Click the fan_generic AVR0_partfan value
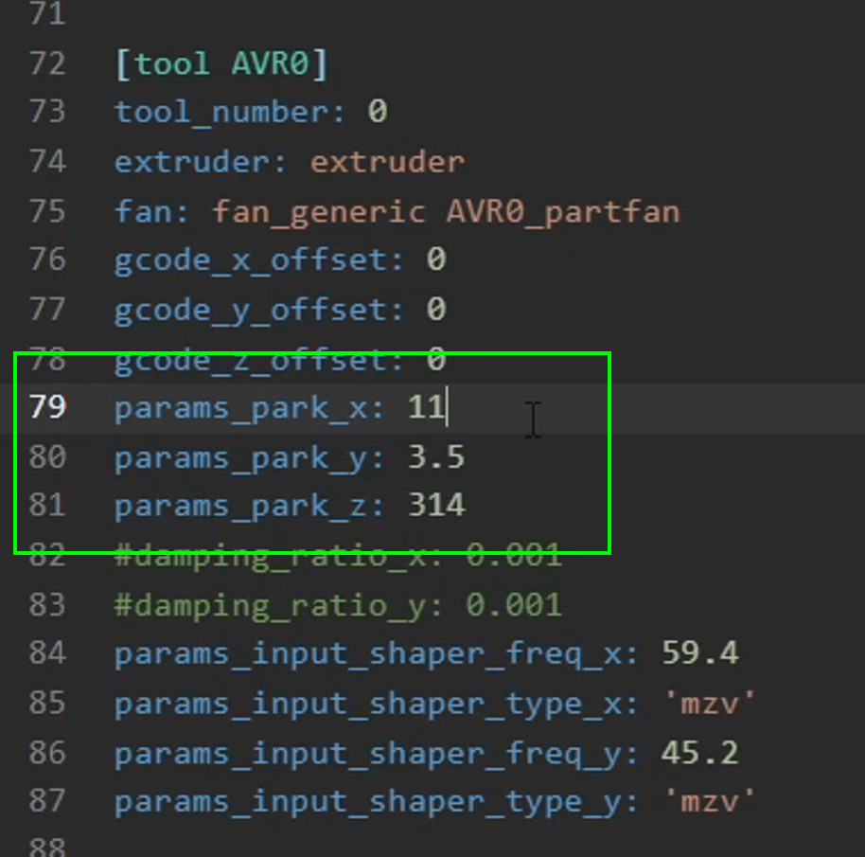 [x=445, y=211]
